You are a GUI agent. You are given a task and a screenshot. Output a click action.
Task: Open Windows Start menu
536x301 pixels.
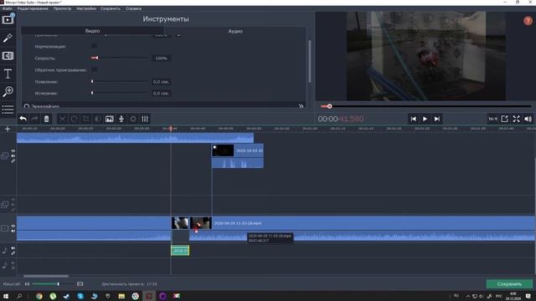(x=6, y=296)
